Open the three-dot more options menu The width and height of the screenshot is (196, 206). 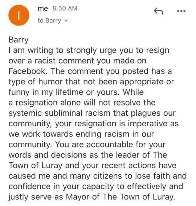click(181, 11)
